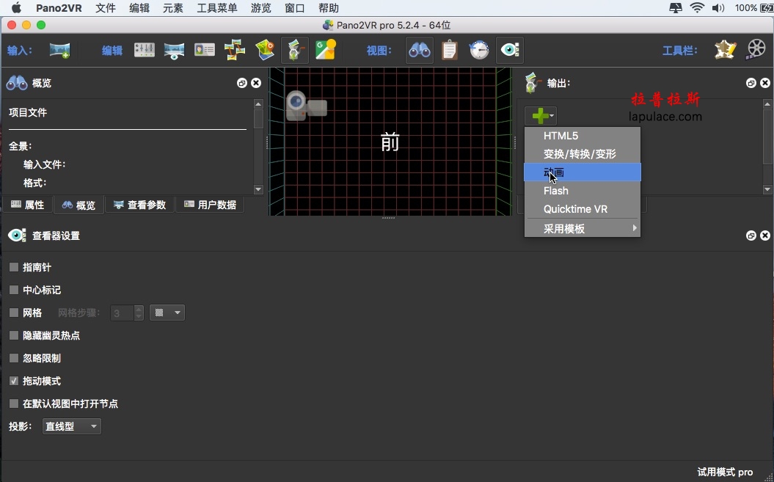Open the 元素 menu
Image resolution: width=774 pixels, height=482 pixels.
[172, 8]
